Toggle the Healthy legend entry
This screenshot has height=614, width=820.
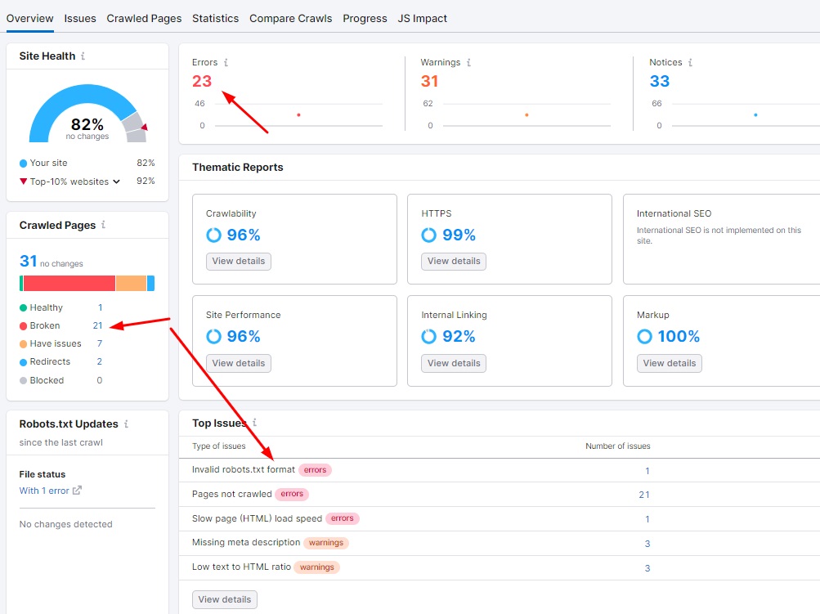point(46,307)
